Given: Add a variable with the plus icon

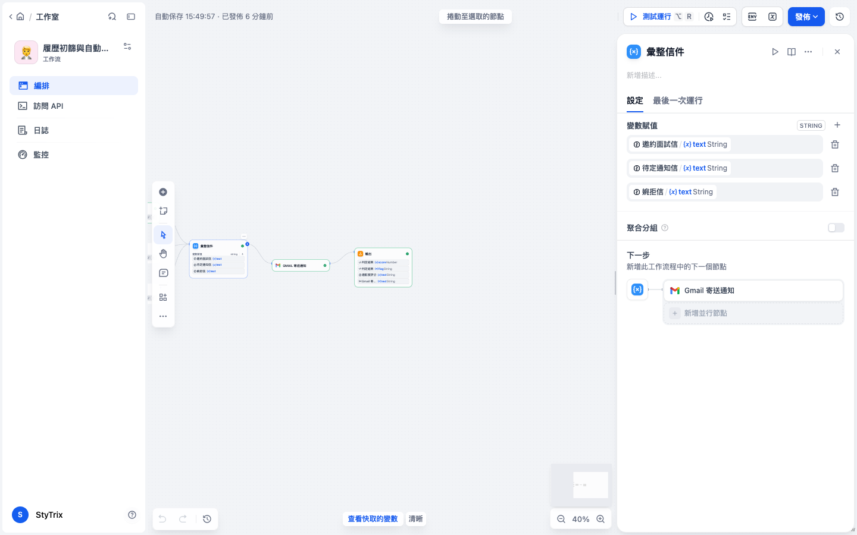Looking at the screenshot, I should coord(837,125).
